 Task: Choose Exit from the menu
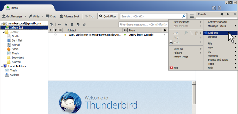coord(186,68)
